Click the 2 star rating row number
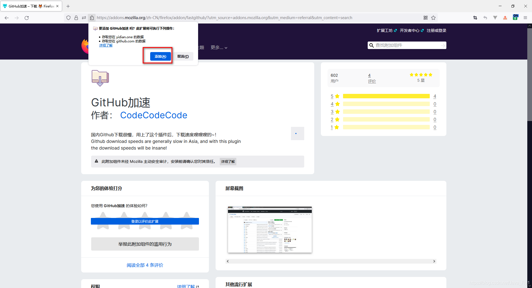The width and height of the screenshot is (532, 288). 332,119
